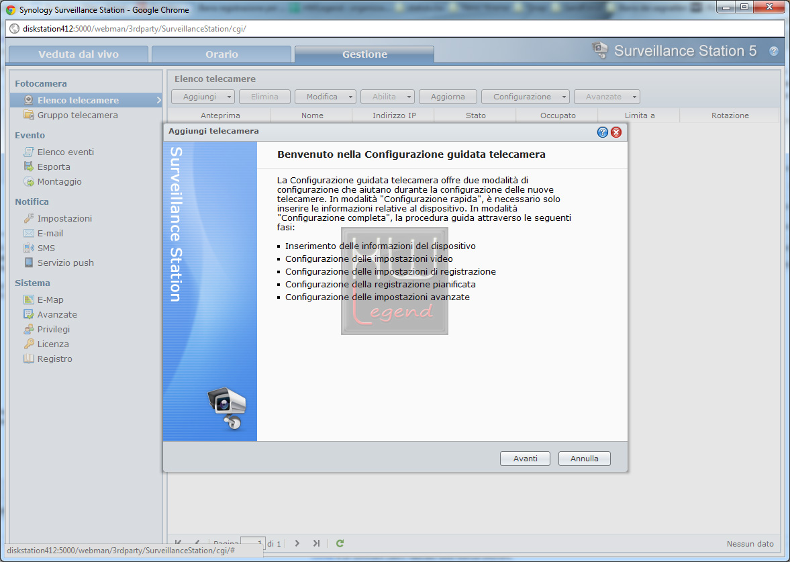Click the Aggiorna toolbar button
Screen dimensions: 790x562
pyautogui.click(x=448, y=96)
